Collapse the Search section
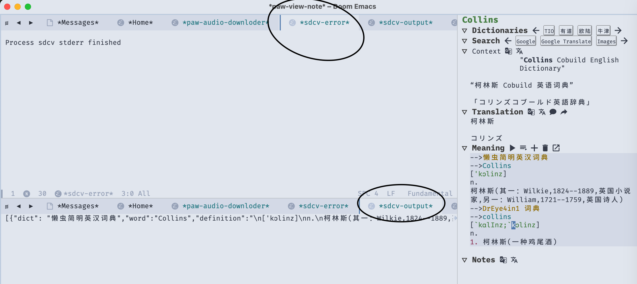 coord(465,41)
